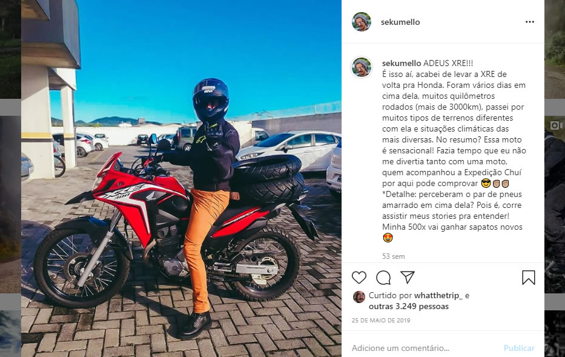Like the post with the heart icon
Viewport: 565px width, 357px height.
[x=359, y=278]
